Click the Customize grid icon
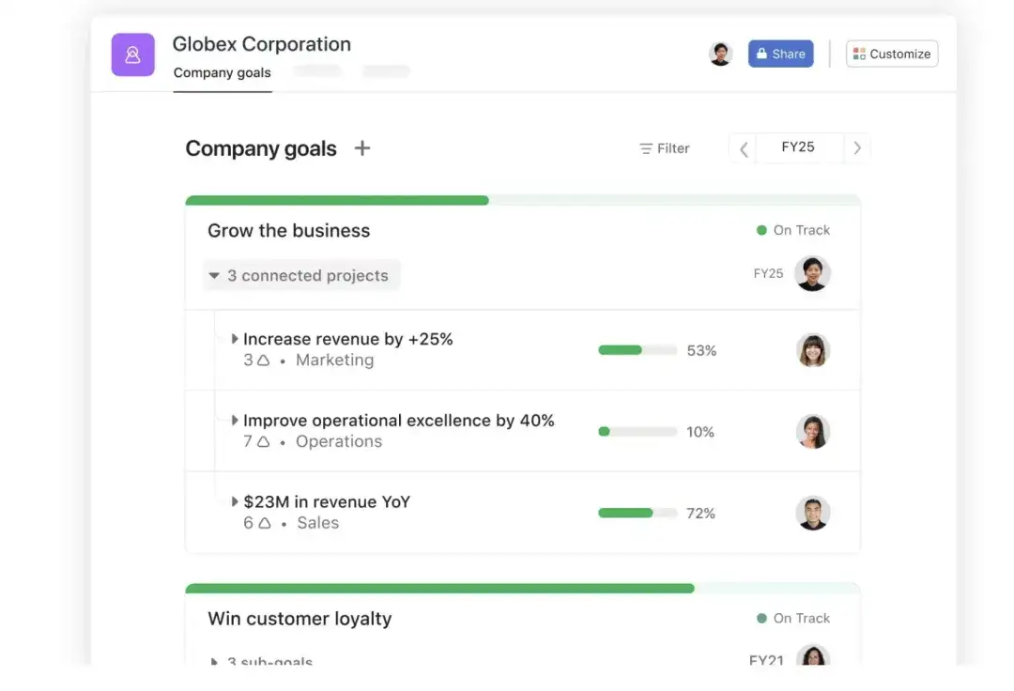 860,54
